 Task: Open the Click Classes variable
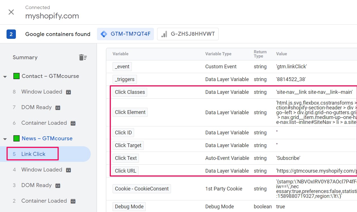130,92
